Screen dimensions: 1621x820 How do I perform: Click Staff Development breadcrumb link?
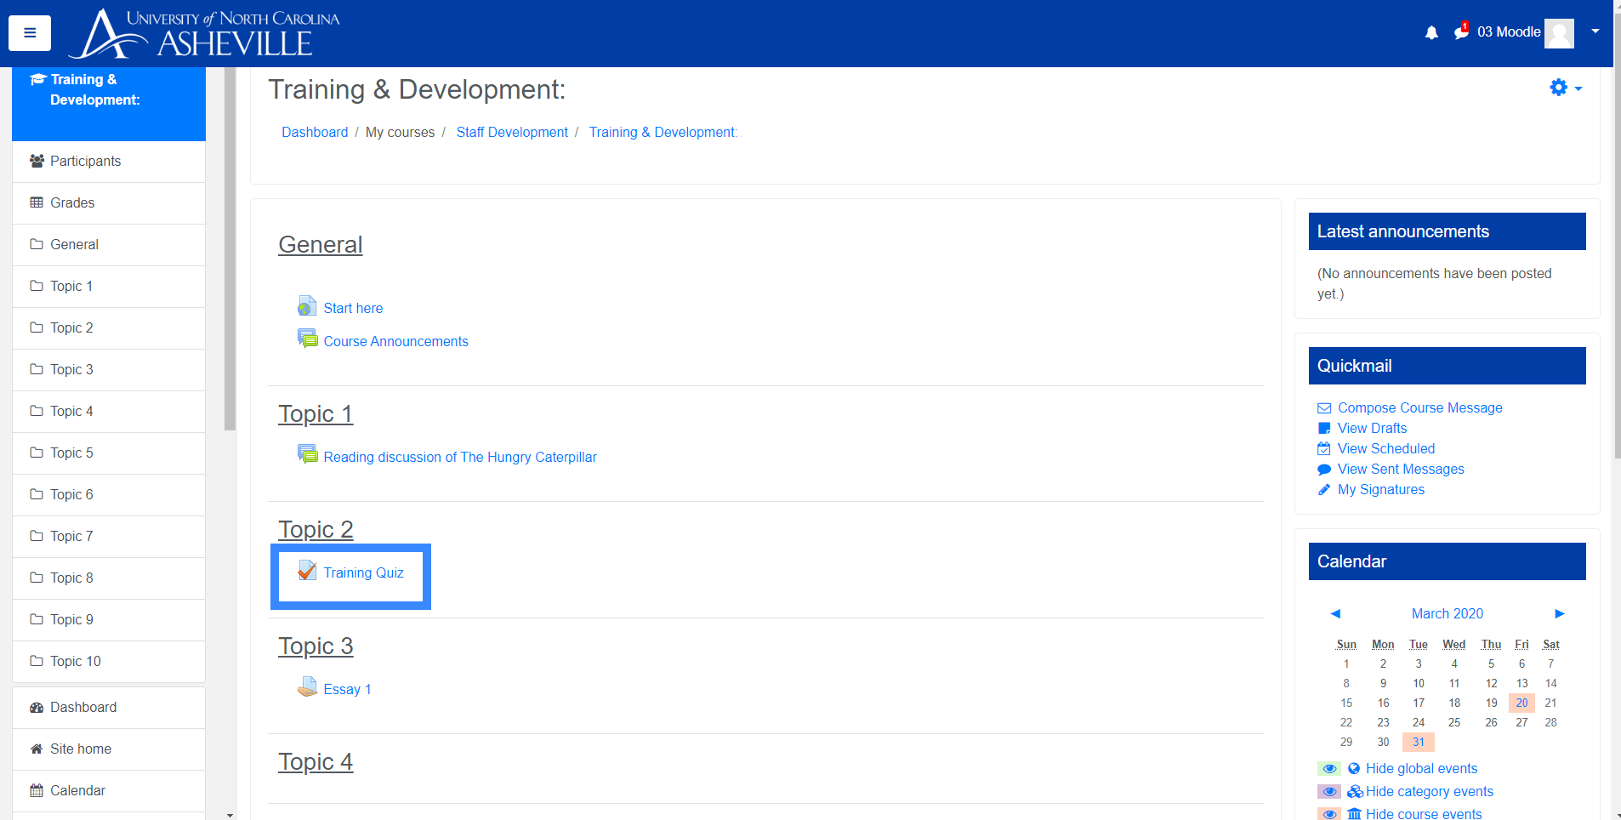512,133
